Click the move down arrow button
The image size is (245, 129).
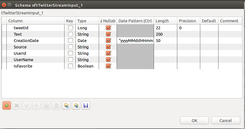point(36,106)
